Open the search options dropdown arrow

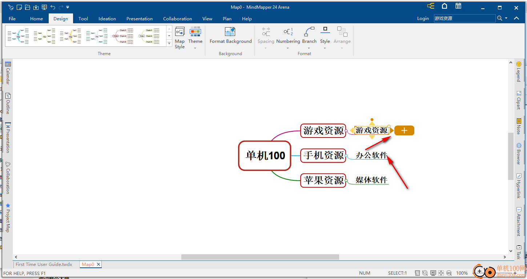(506, 19)
